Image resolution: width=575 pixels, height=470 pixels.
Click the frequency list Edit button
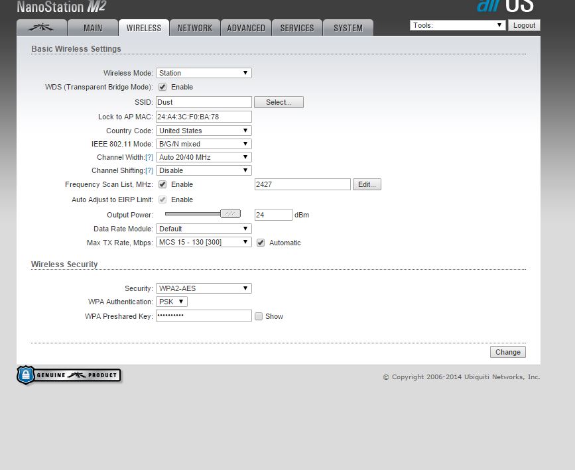367,184
